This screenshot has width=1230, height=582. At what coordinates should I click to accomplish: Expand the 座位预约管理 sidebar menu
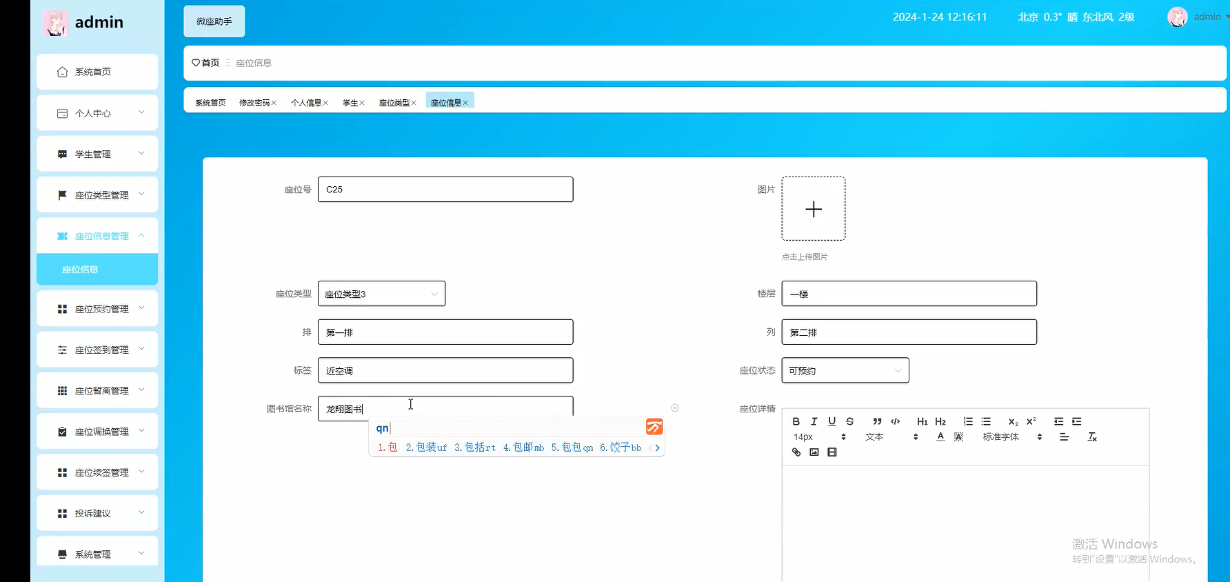click(x=97, y=308)
